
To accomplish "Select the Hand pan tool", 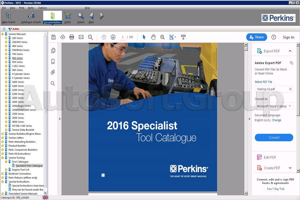I will pyautogui.click(x=153, y=37).
